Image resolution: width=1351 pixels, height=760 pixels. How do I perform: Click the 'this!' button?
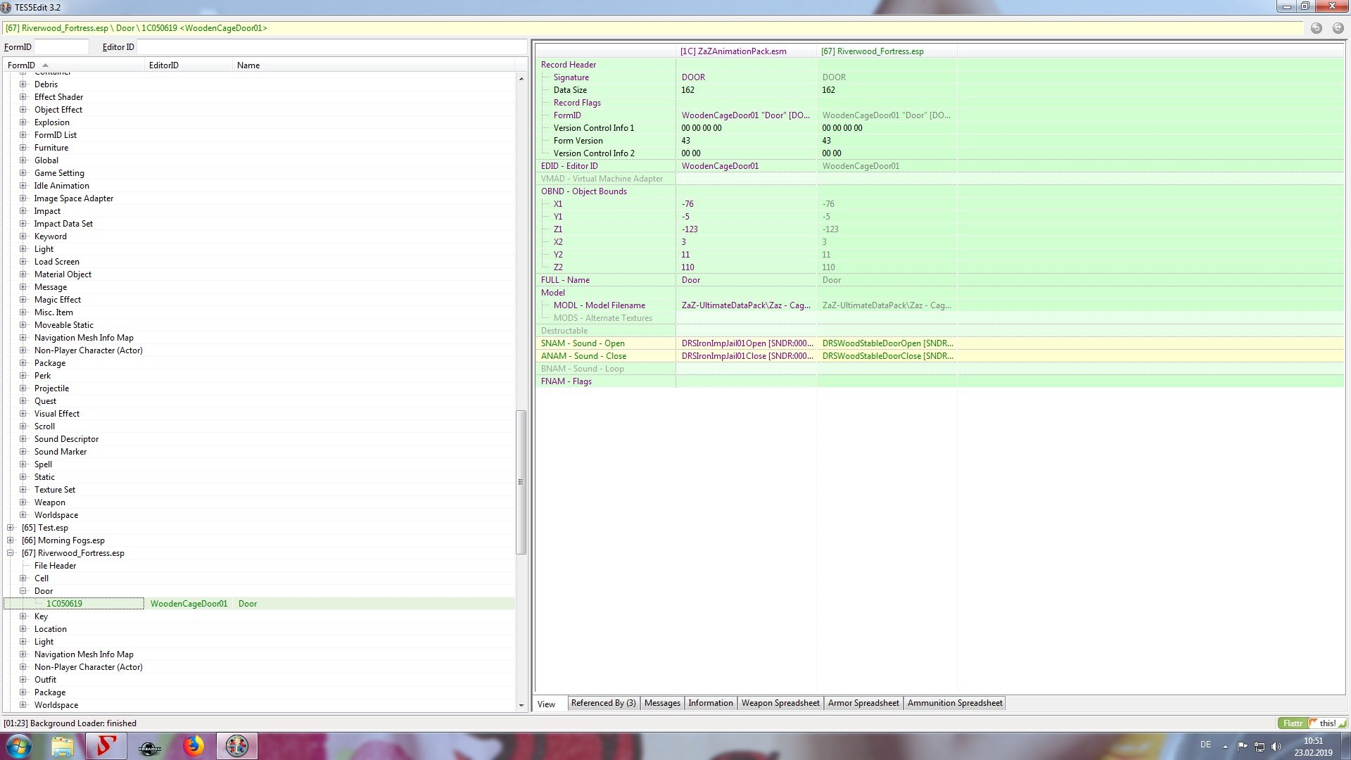tap(1327, 723)
